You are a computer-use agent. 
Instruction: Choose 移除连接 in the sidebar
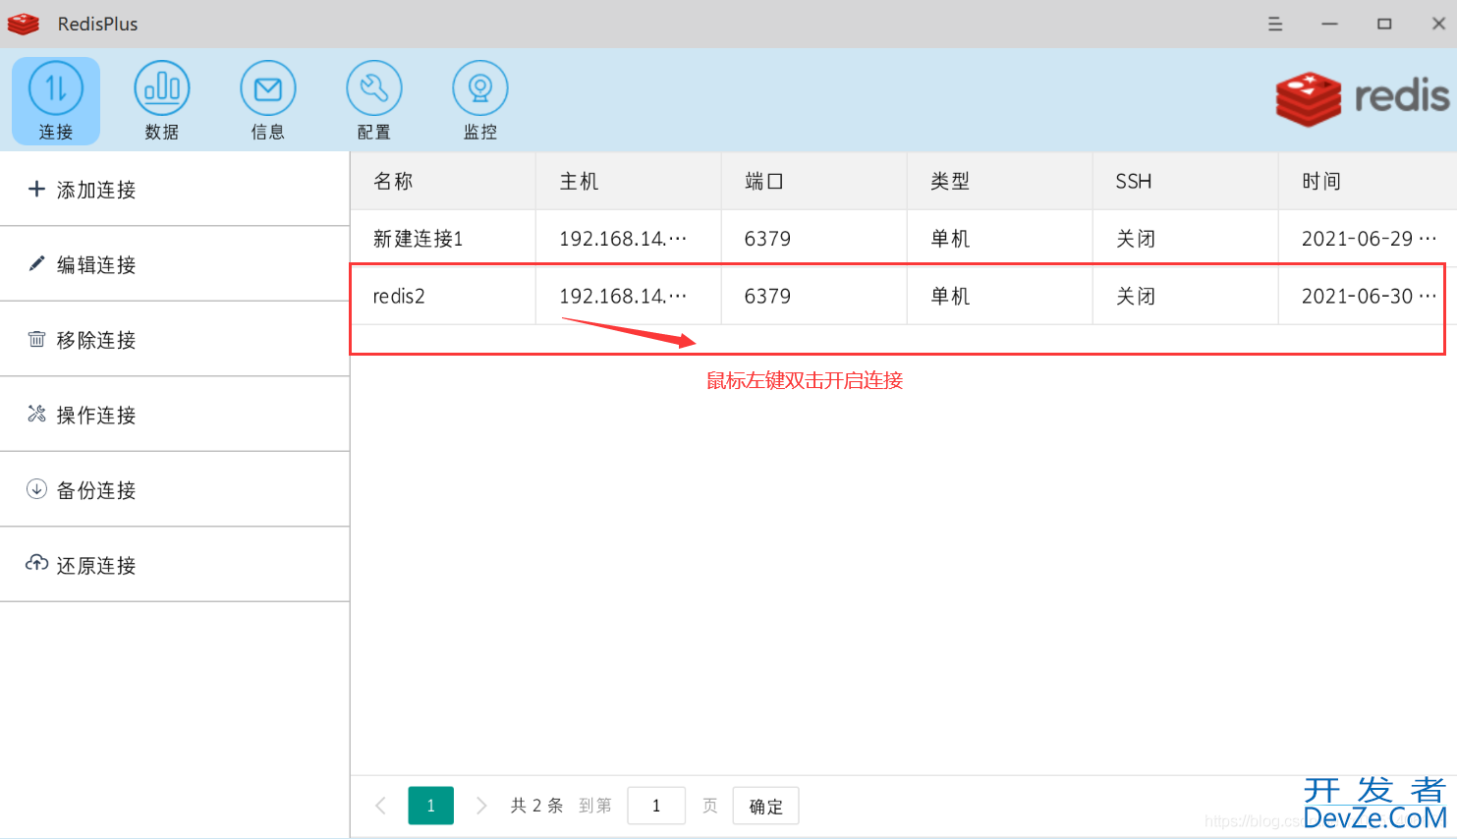(175, 339)
